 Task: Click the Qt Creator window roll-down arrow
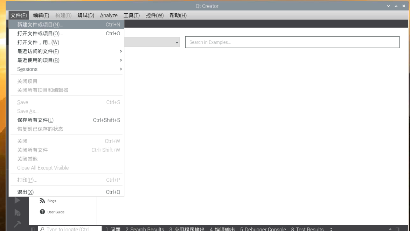(x=389, y=6)
